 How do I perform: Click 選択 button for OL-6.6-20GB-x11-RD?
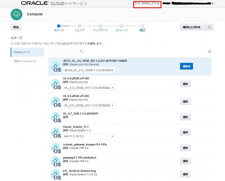185,101
